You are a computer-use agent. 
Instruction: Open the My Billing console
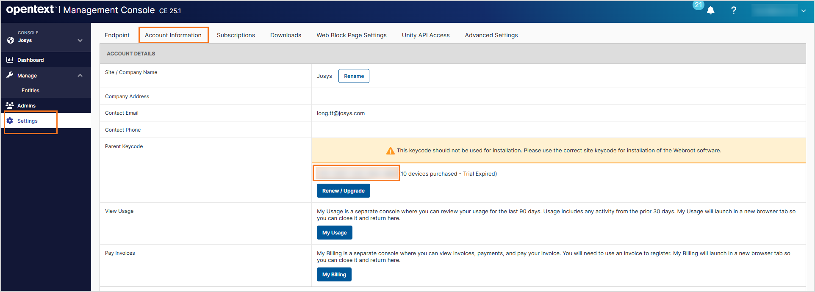click(x=334, y=275)
